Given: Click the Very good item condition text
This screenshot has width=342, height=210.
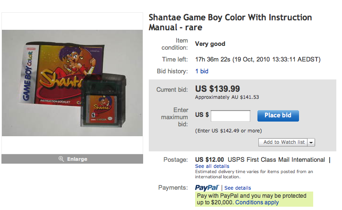Looking at the screenshot, I should (210, 44).
